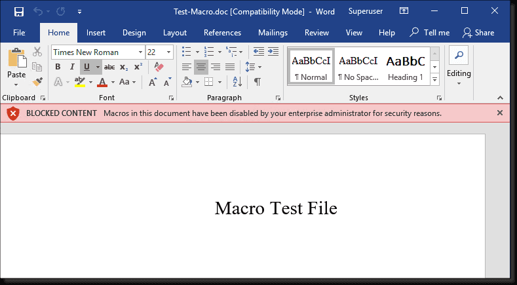This screenshot has height=285, width=517.
Task: Open the Help tab
Action: click(x=387, y=33)
